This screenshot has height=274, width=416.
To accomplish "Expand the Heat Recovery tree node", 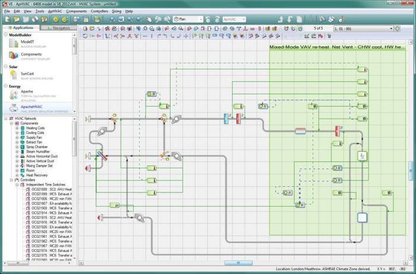I will (x=17, y=176).
